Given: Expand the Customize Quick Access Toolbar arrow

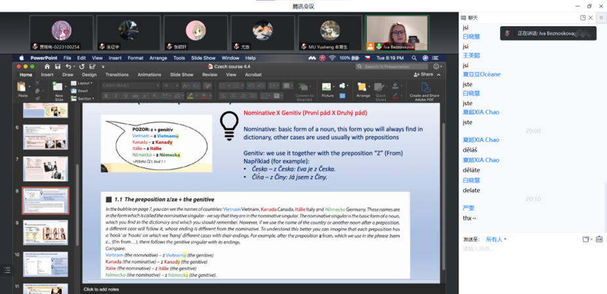Looking at the screenshot, I should 103,66.
